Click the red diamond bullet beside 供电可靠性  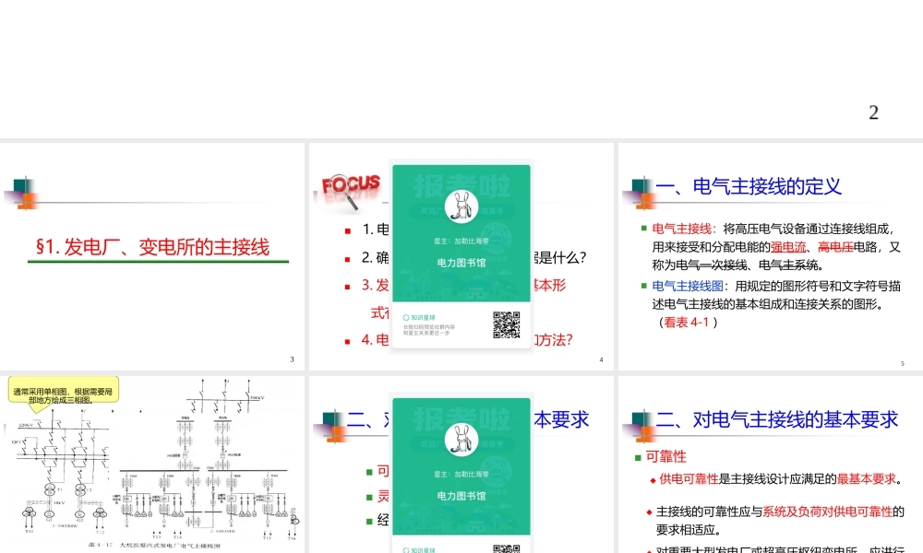click(x=651, y=478)
